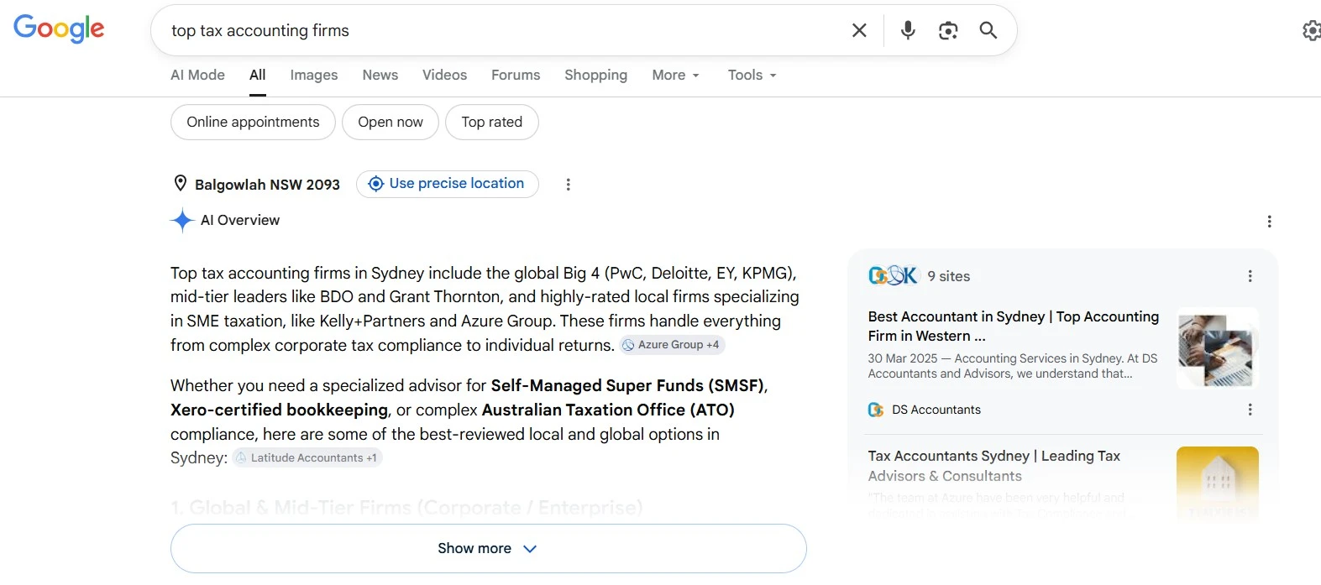Expand the Tools dropdown
The width and height of the screenshot is (1321, 585).
(x=752, y=75)
